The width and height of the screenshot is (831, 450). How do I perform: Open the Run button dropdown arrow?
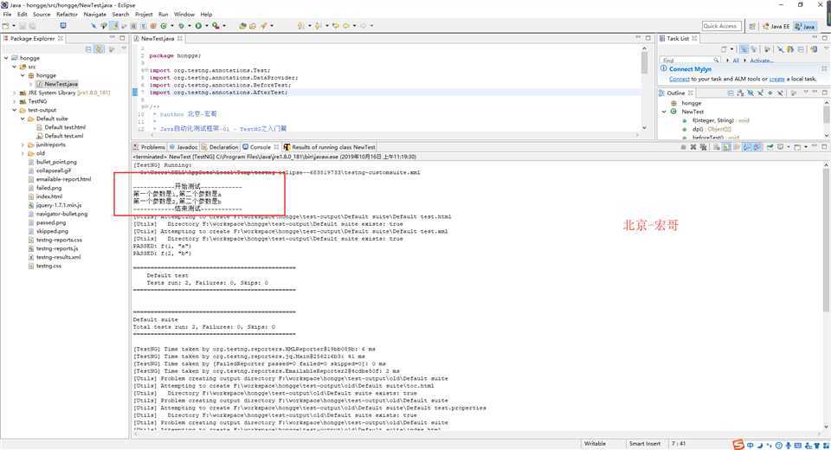(x=206, y=25)
